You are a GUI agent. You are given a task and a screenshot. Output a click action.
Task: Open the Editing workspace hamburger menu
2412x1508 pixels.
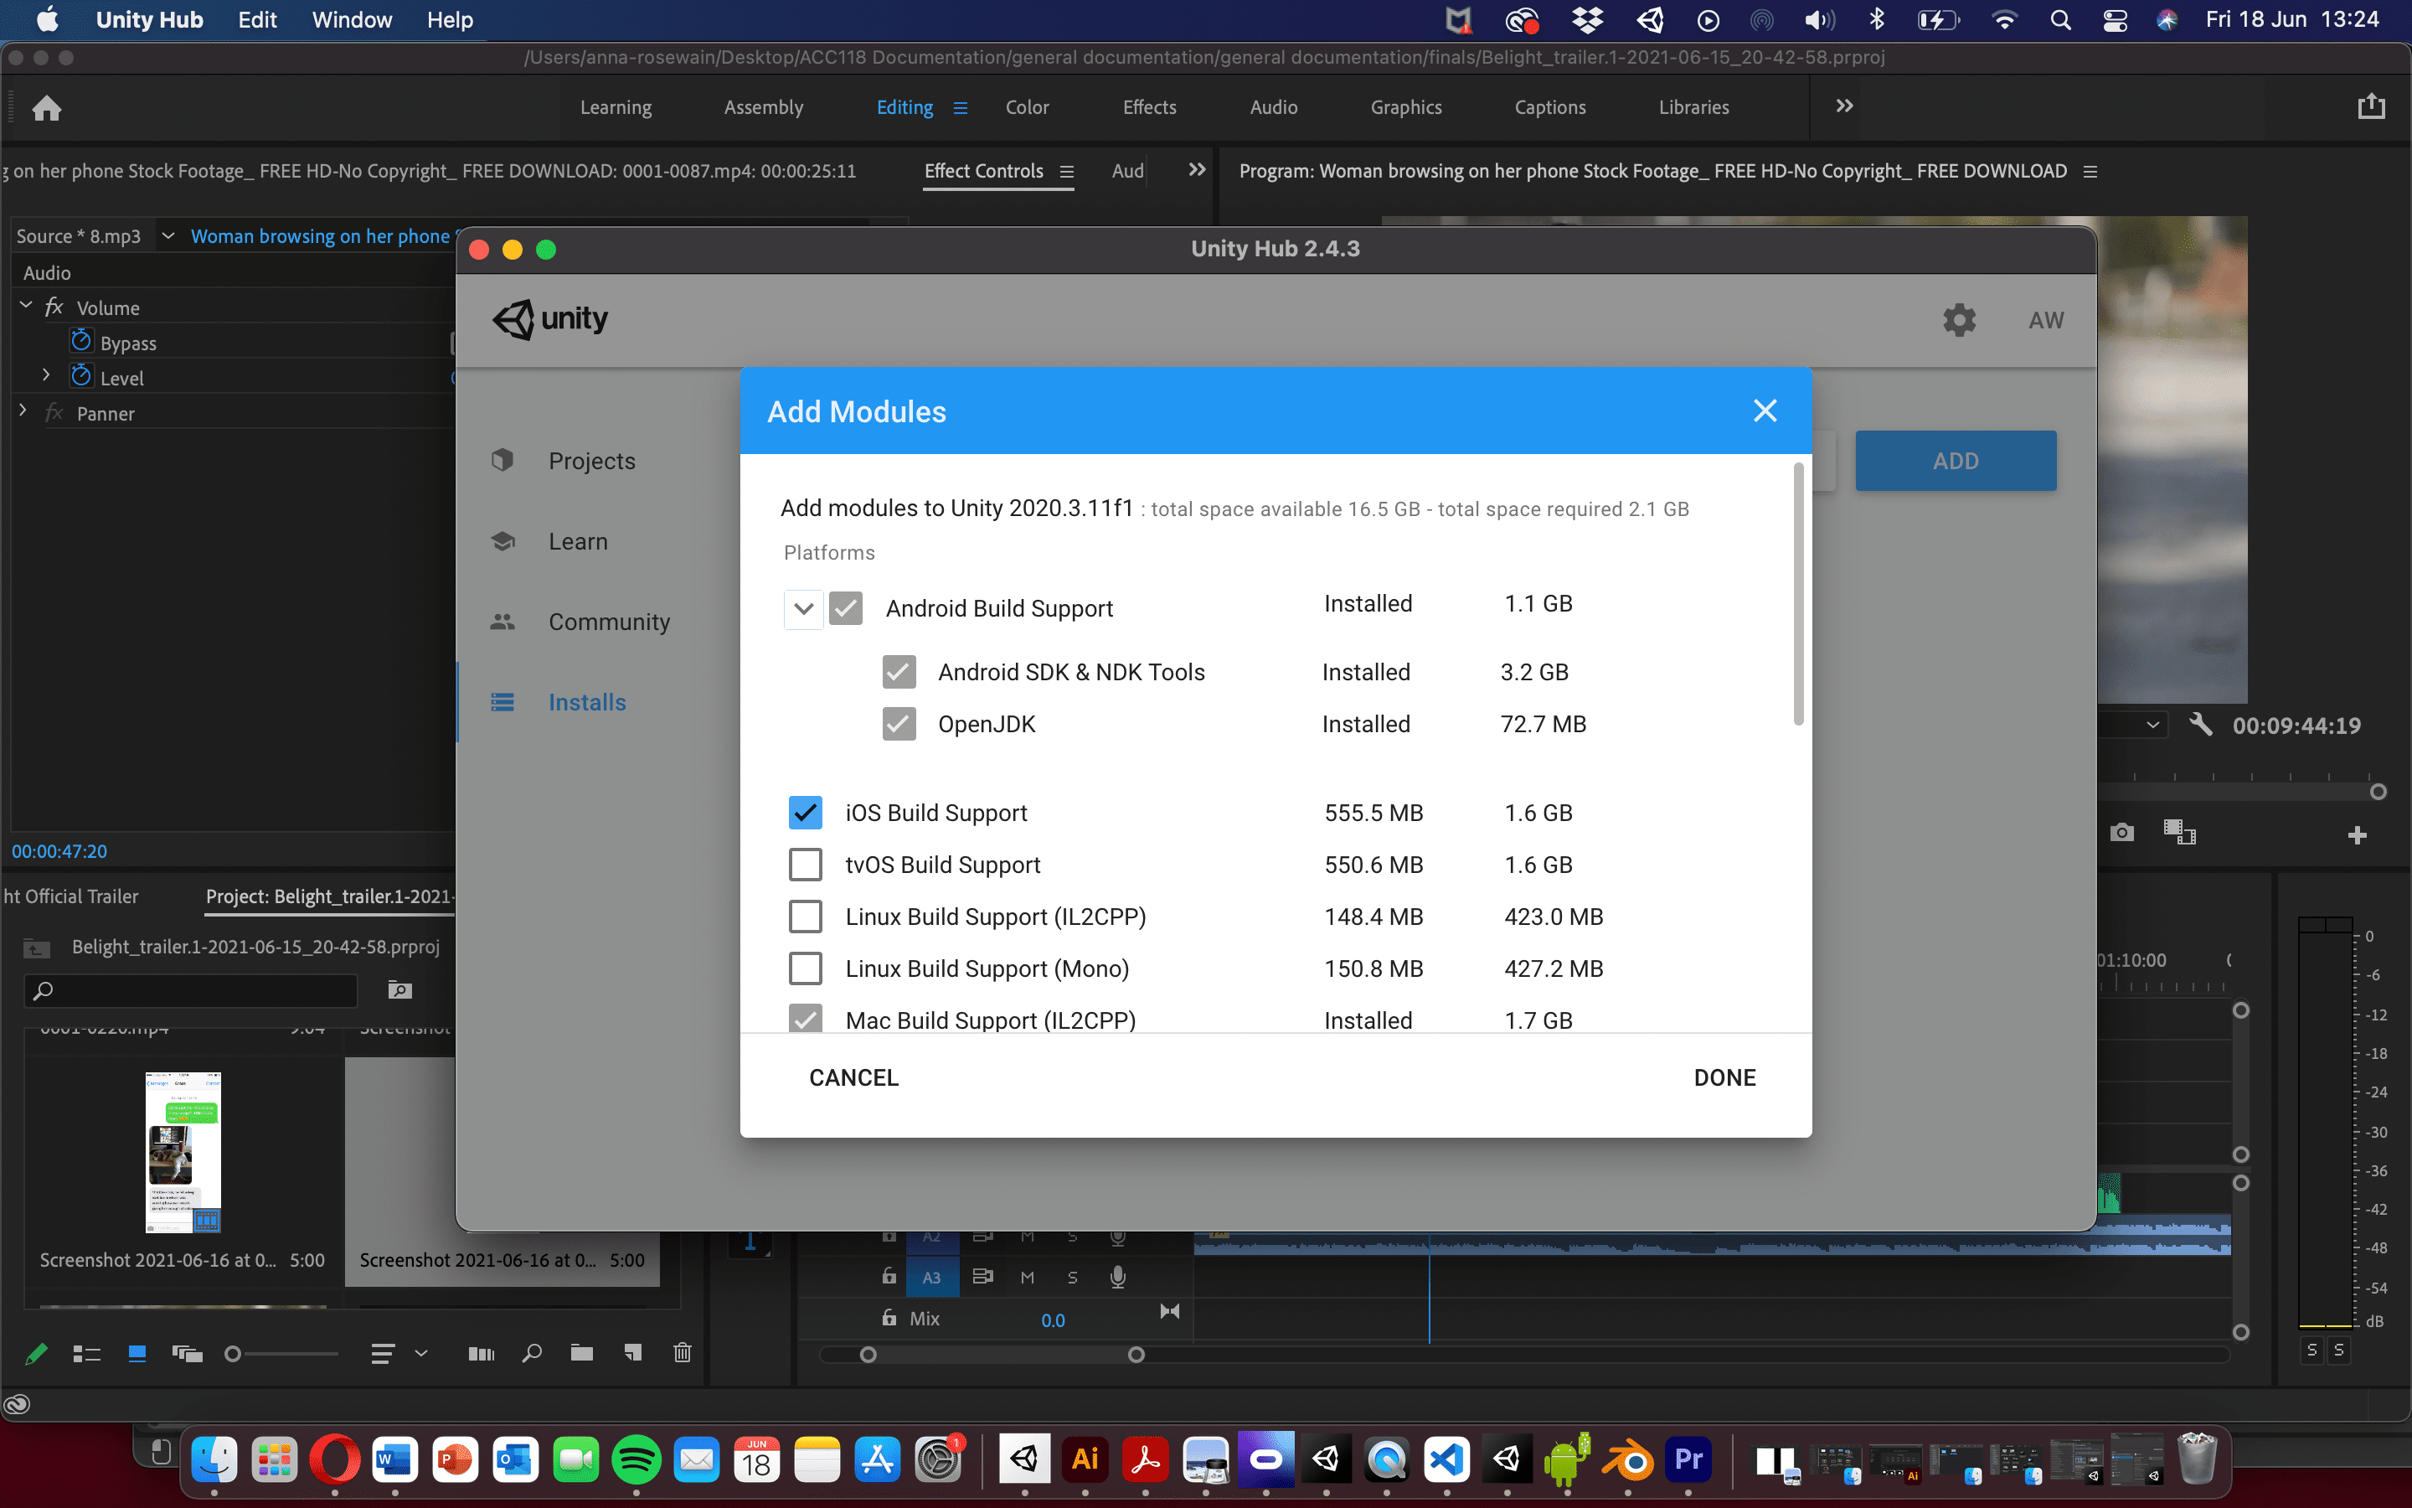coord(960,108)
